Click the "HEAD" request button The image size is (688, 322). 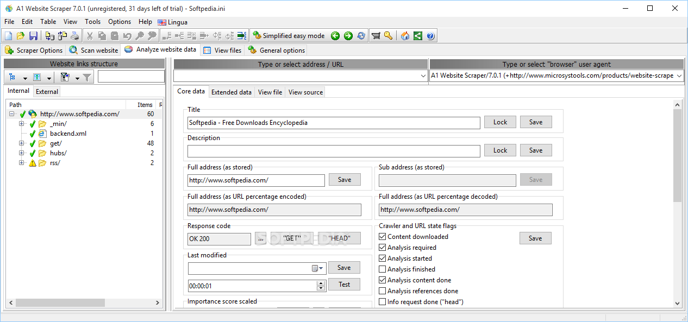tap(339, 238)
